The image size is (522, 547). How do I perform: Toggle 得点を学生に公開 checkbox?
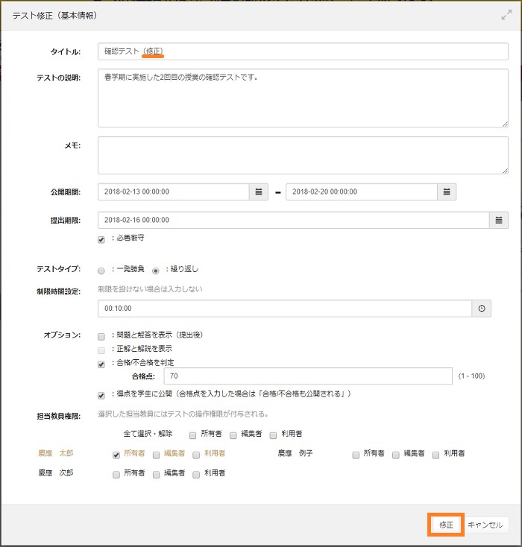coord(101,395)
